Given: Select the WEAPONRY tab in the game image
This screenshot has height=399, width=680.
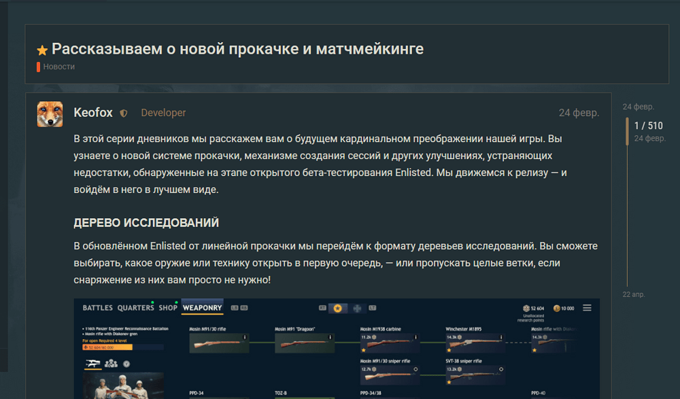Looking at the screenshot, I should (x=202, y=307).
